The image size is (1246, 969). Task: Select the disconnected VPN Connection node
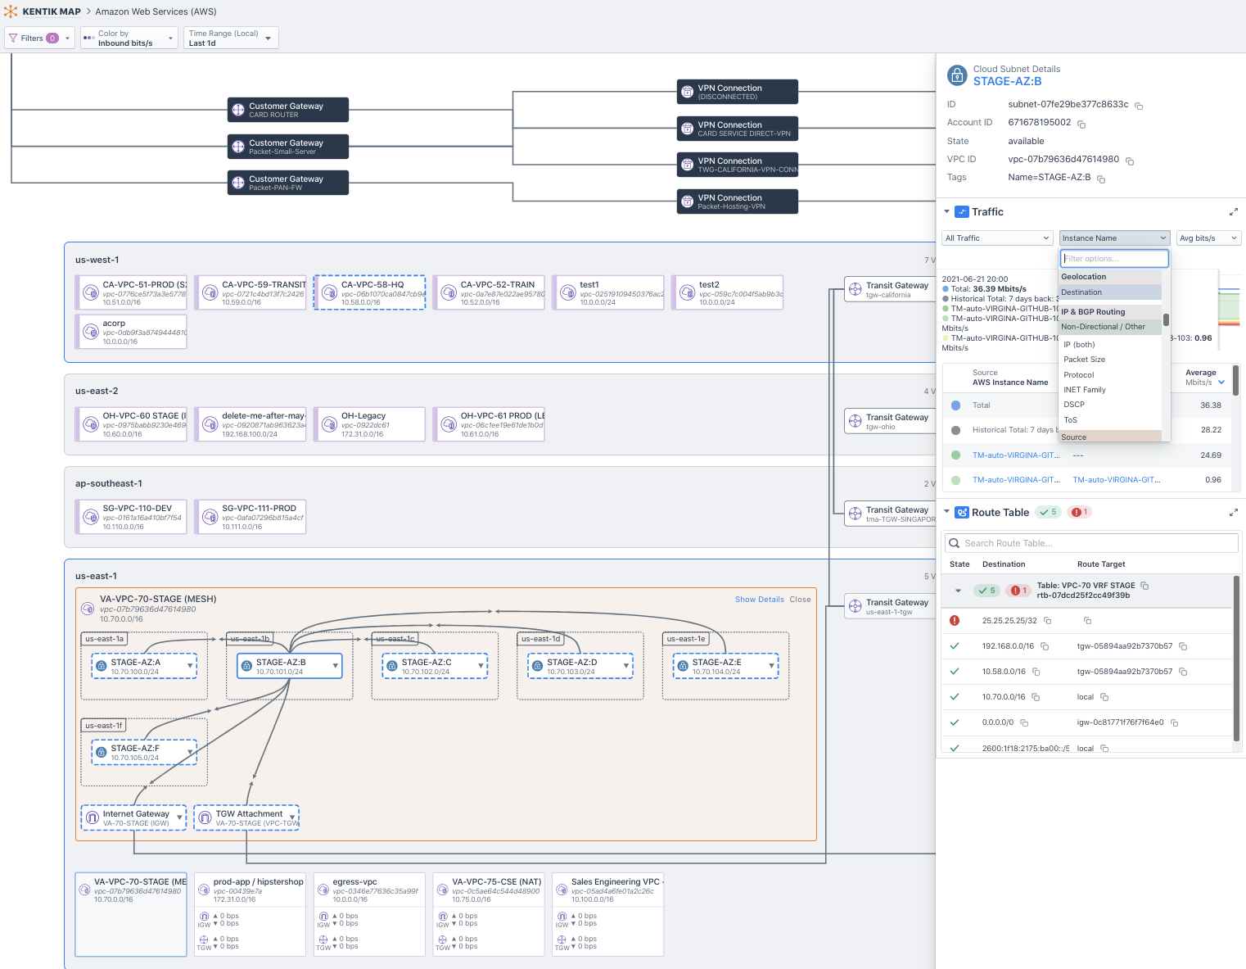[x=738, y=92]
